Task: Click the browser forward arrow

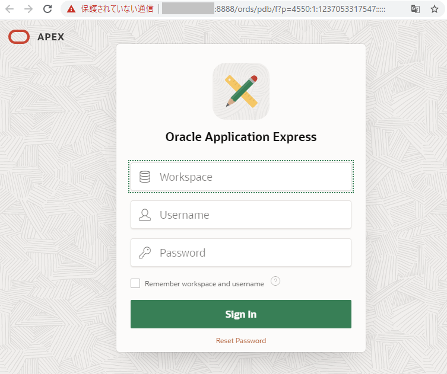Action: [x=28, y=9]
